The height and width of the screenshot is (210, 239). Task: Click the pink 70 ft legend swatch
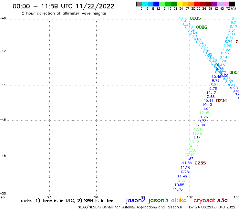(226, 4)
